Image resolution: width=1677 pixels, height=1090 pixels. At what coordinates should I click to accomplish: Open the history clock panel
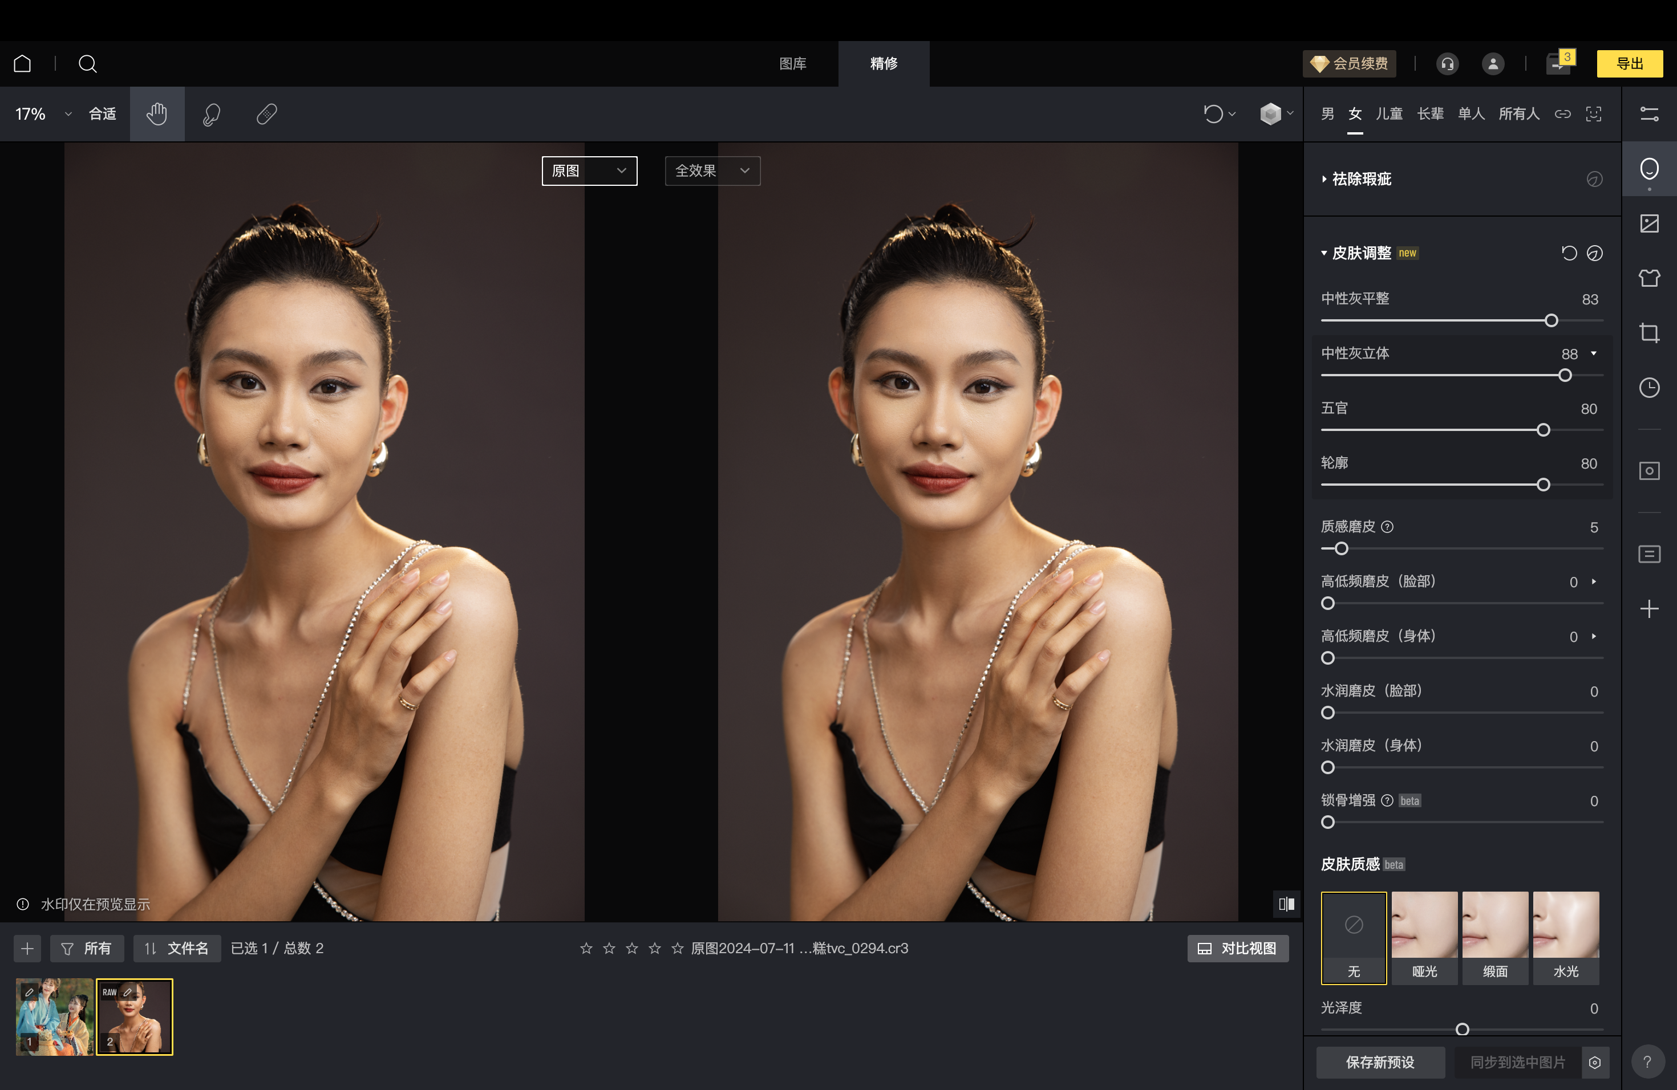click(1649, 387)
